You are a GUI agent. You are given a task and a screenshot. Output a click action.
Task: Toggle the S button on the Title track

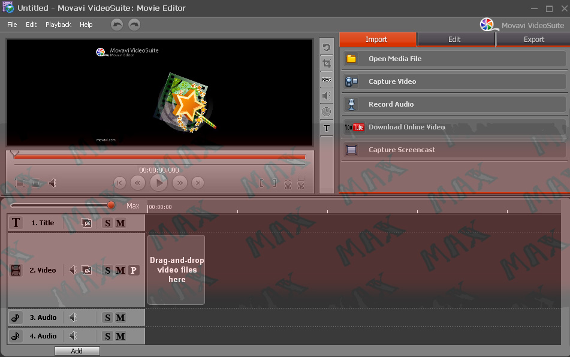coord(108,223)
